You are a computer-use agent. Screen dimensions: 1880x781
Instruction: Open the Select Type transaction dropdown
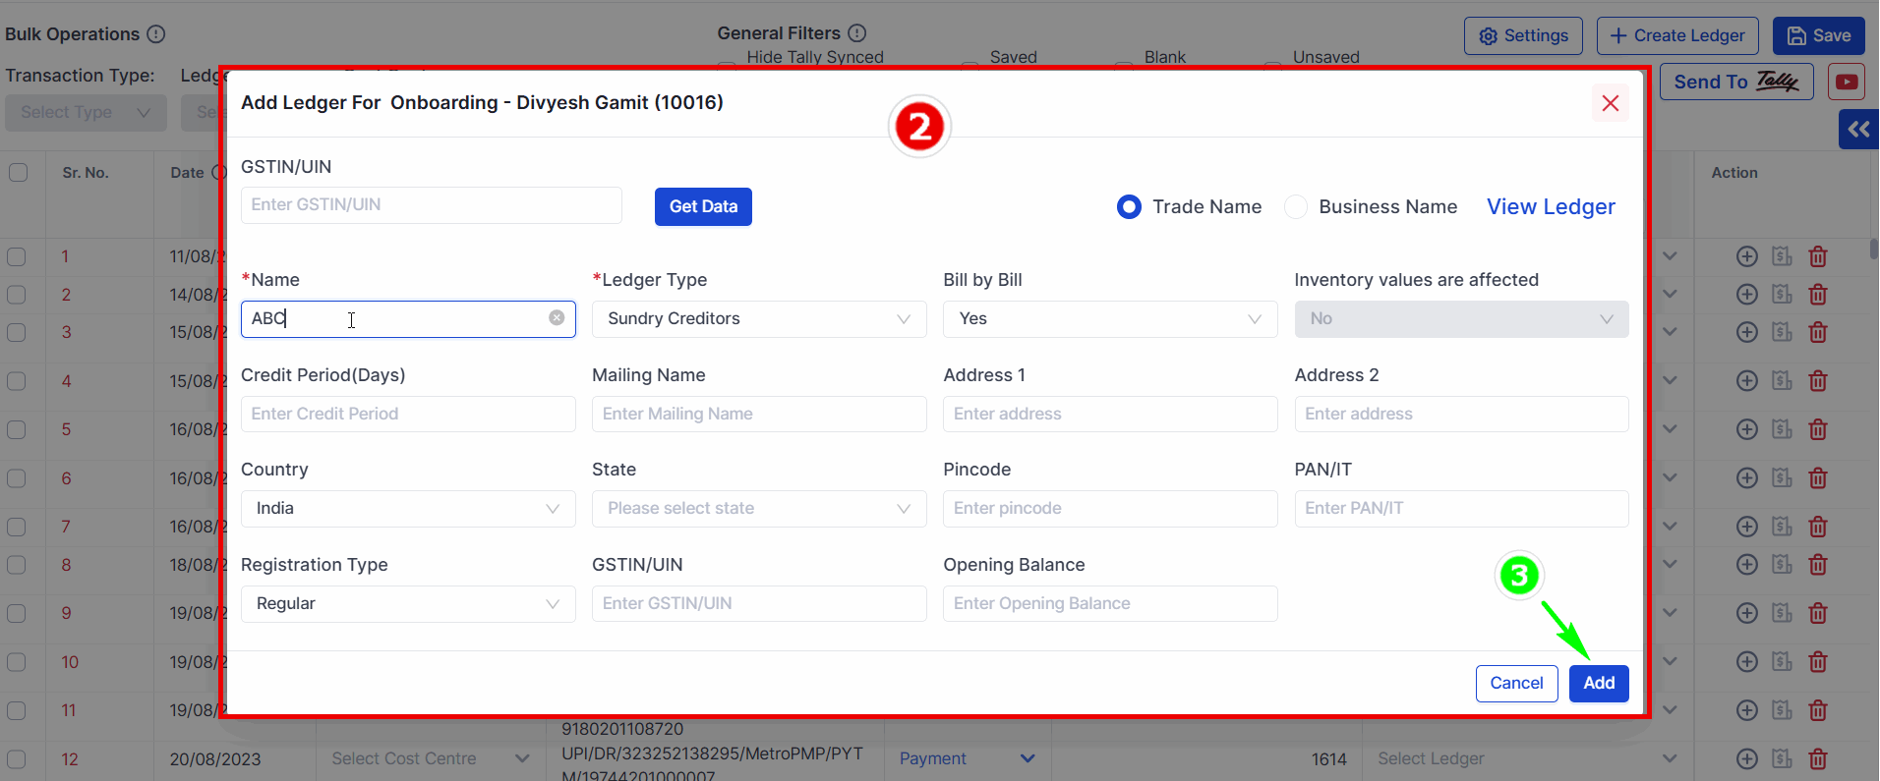pyautogui.click(x=86, y=112)
